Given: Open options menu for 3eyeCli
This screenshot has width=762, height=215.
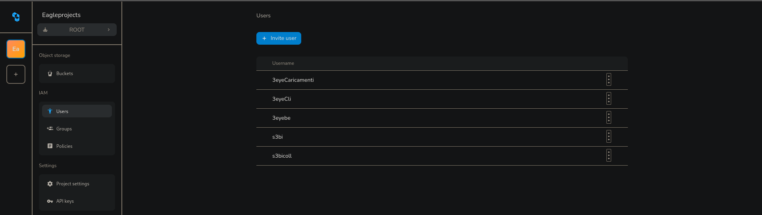Looking at the screenshot, I should [608, 99].
